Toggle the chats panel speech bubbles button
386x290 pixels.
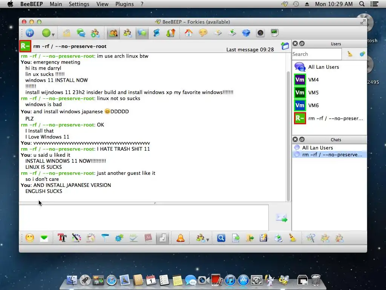pyautogui.click(x=142, y=33)
